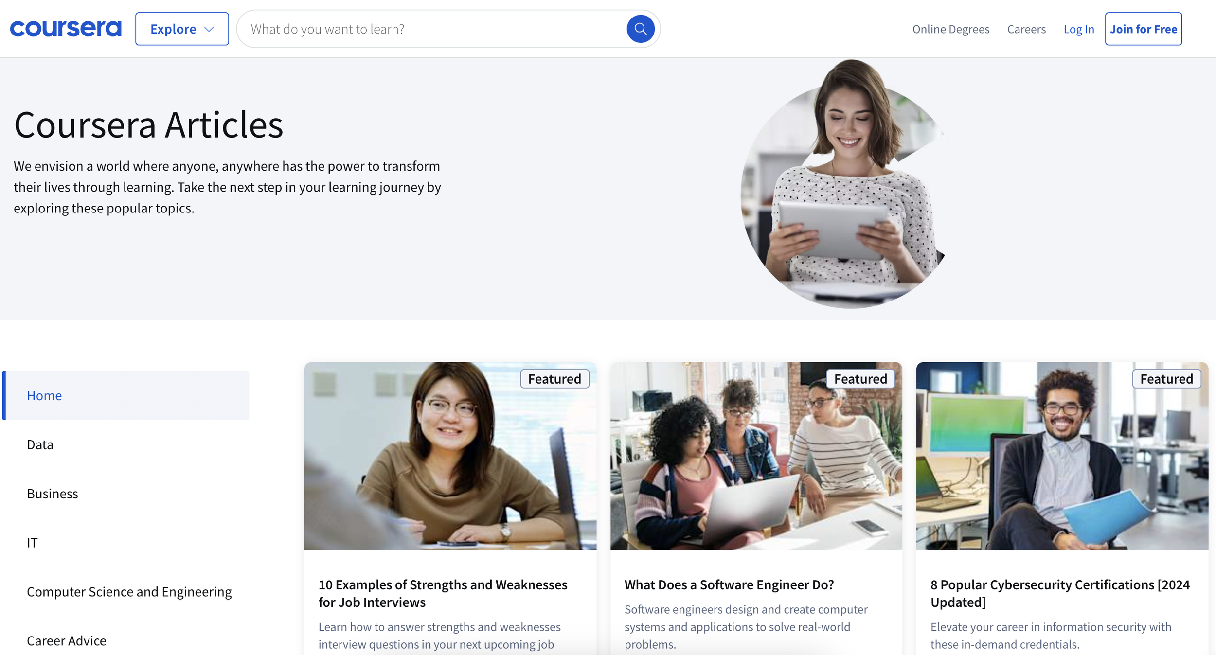Click Featured badge on cybersecurity card
1216x655 pixels.
1166,379
